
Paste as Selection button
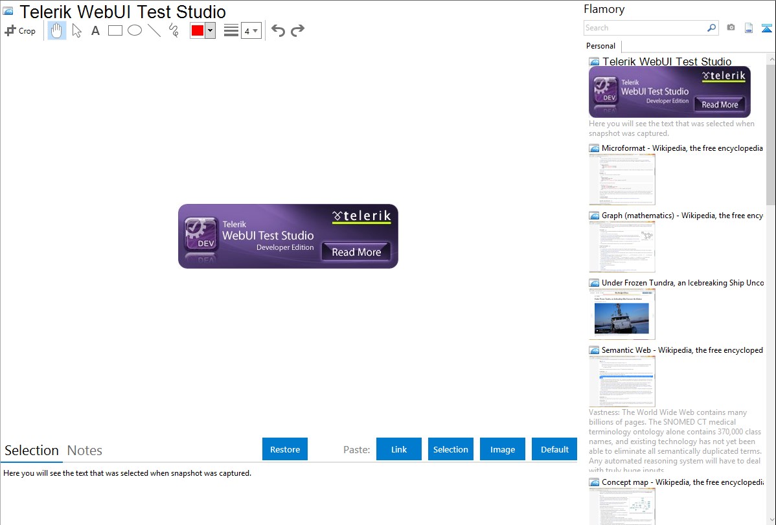451,449
